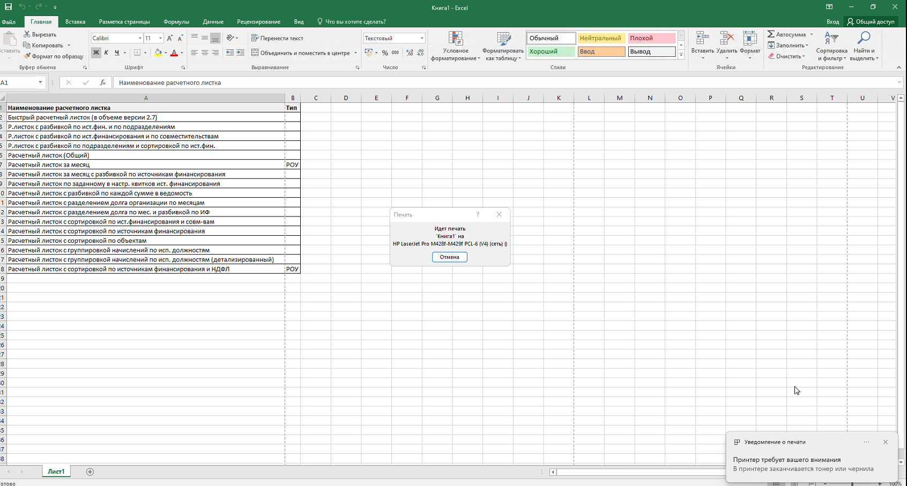Open Conditional Formatting icon
The image size is (907, 486).
[x=455, y=39]
